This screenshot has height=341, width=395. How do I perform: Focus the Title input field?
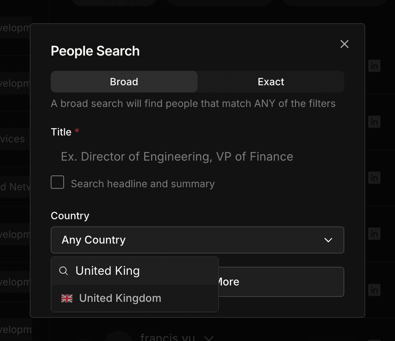point(197,157)
